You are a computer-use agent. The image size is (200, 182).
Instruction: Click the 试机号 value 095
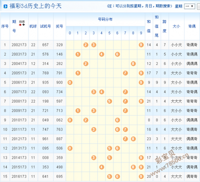[45, 148]
